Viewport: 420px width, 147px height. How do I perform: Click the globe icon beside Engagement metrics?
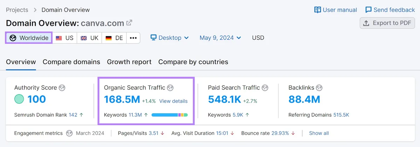click(70, 133)
